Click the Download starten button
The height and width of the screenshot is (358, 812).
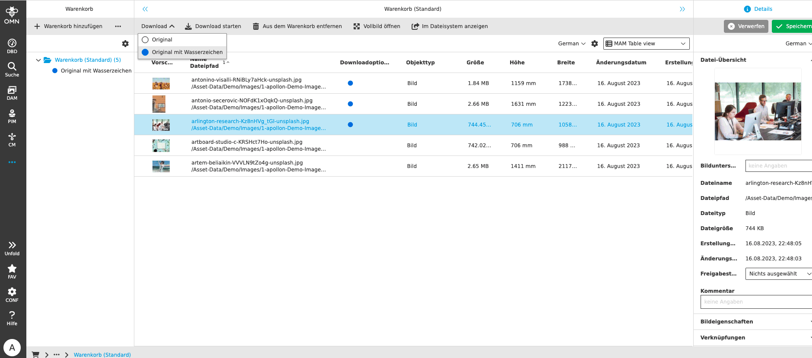(x=213, y=26)
